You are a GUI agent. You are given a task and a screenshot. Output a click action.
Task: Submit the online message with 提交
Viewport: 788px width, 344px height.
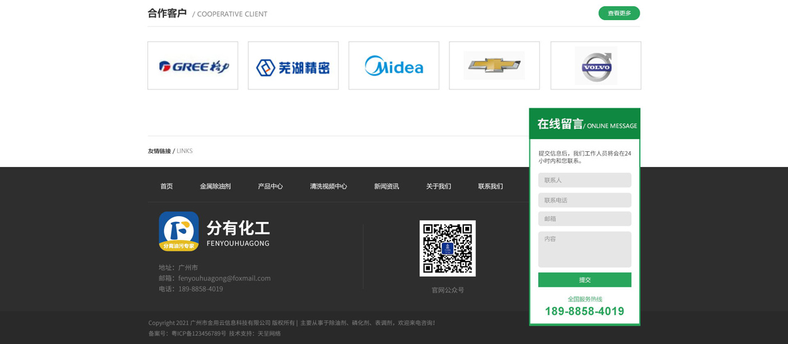point(584,280)
